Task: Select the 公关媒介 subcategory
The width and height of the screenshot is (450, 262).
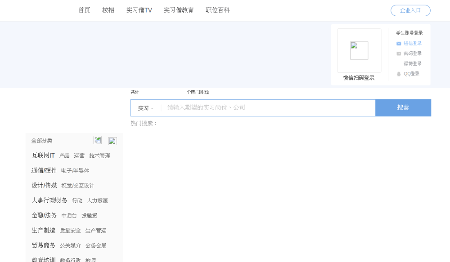Action: 70,245
